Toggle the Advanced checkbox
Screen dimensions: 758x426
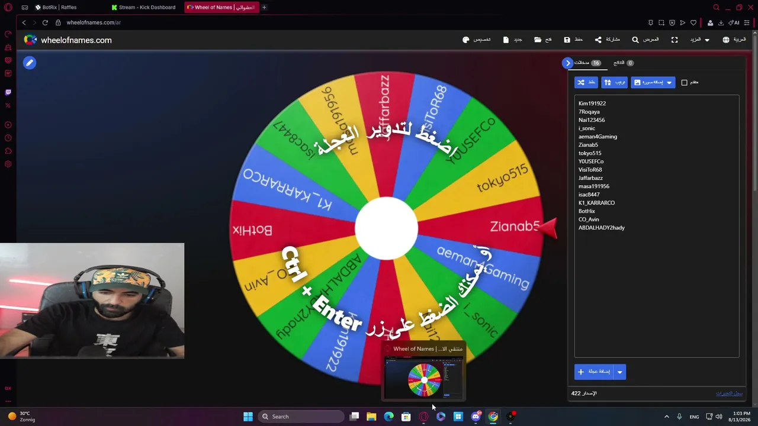coord(685,82)
